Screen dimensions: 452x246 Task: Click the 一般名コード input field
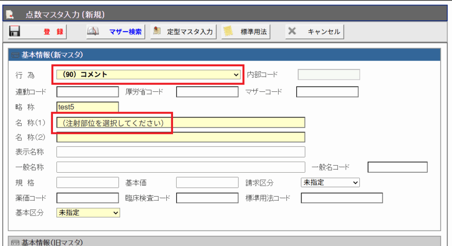click(x=397, y=167)
